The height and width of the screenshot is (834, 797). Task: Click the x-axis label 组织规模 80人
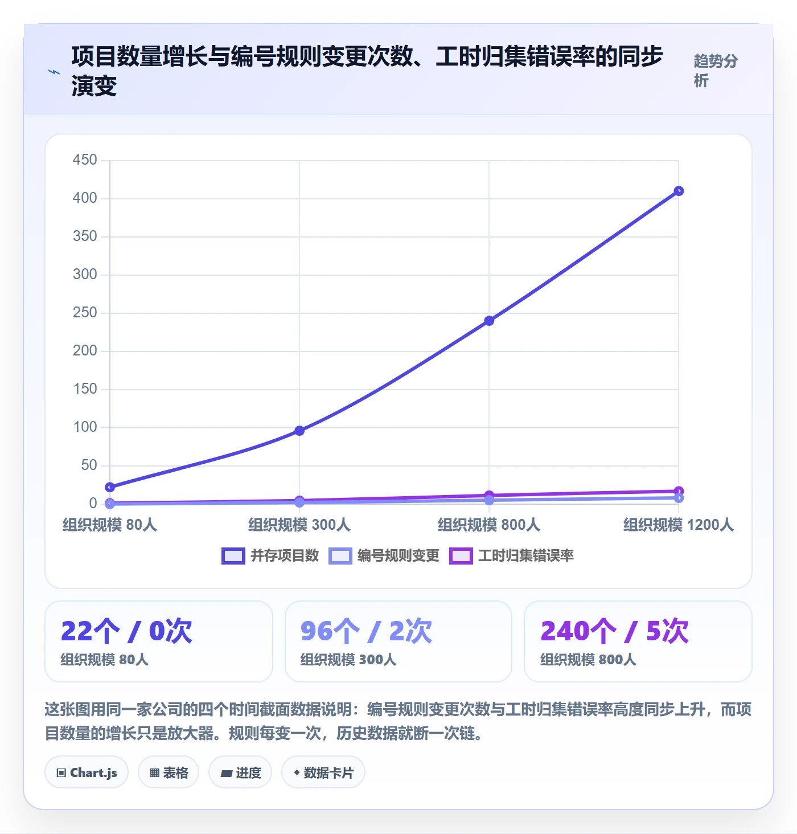110,525
